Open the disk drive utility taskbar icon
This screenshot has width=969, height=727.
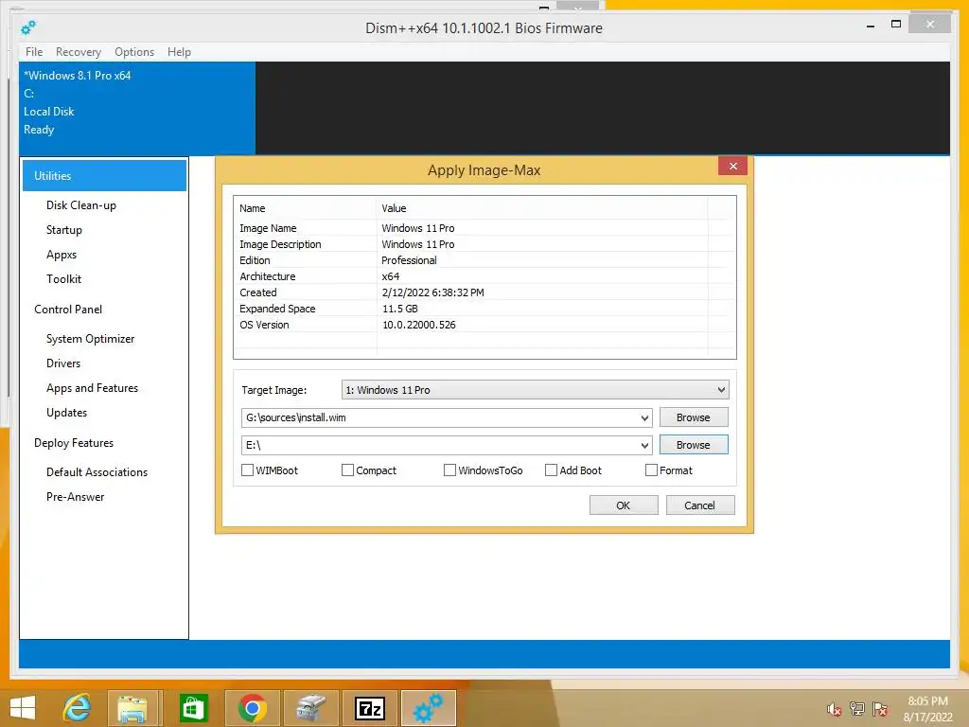coord(310,708)
